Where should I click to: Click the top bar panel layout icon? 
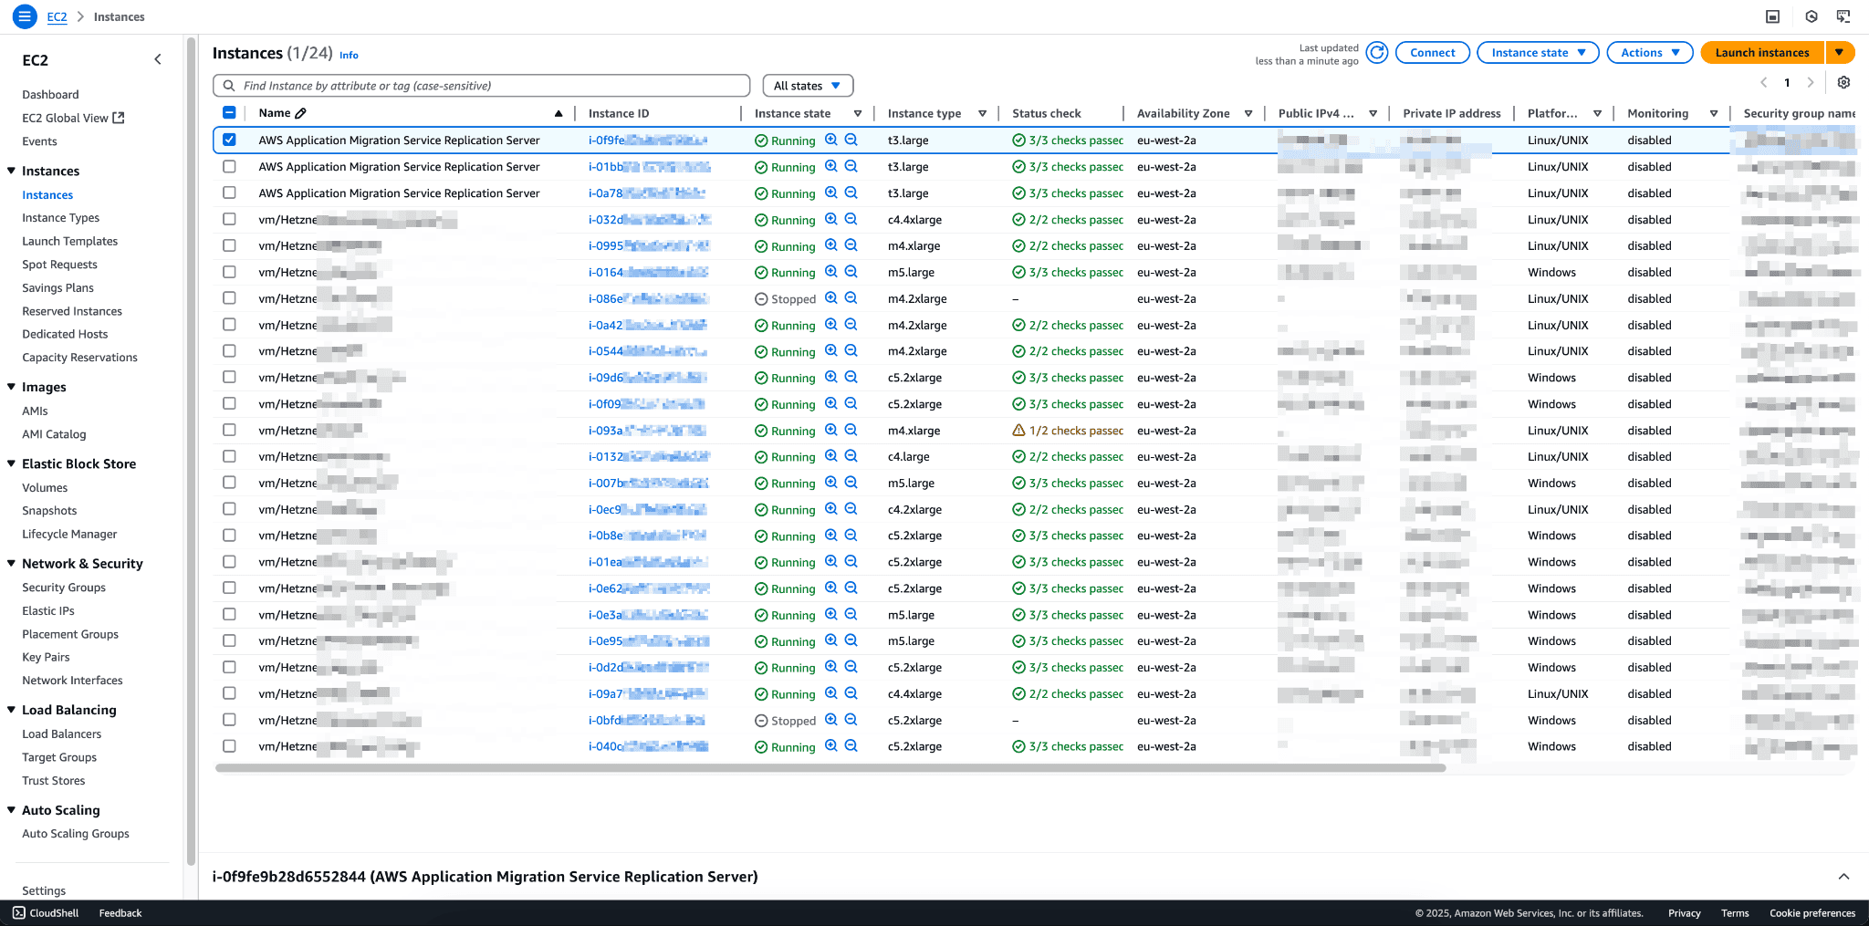point(1773,16)
